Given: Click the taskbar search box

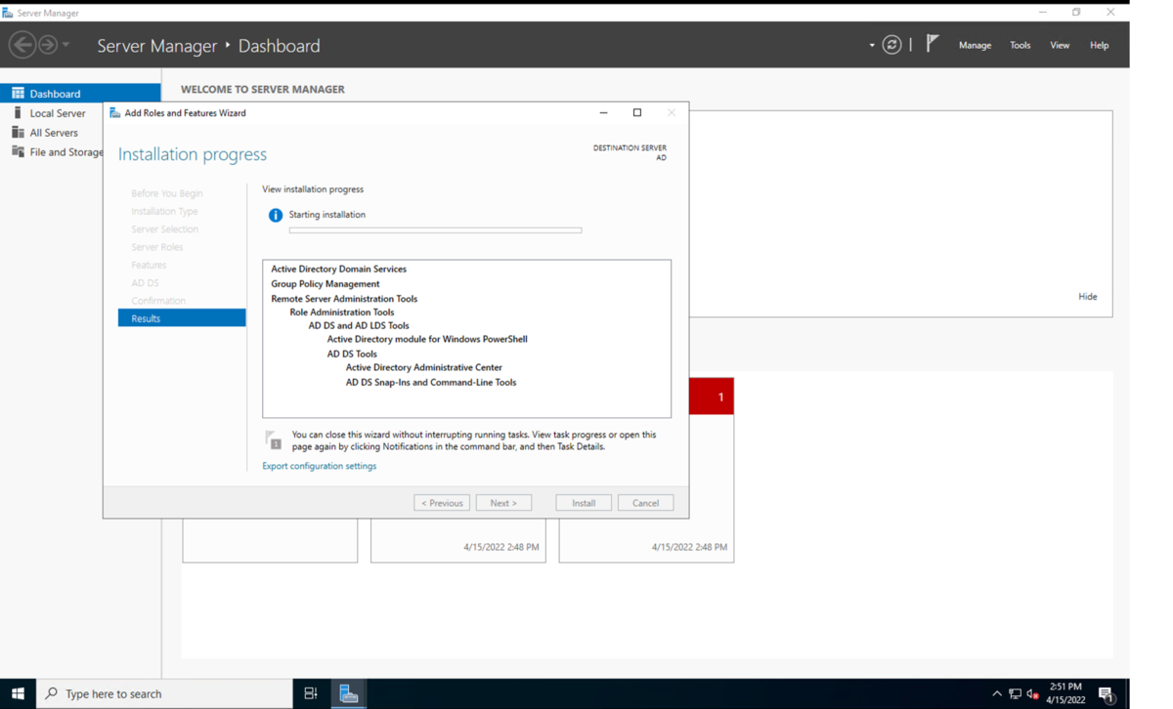Looking at the screenshot, I should point(164,693).
